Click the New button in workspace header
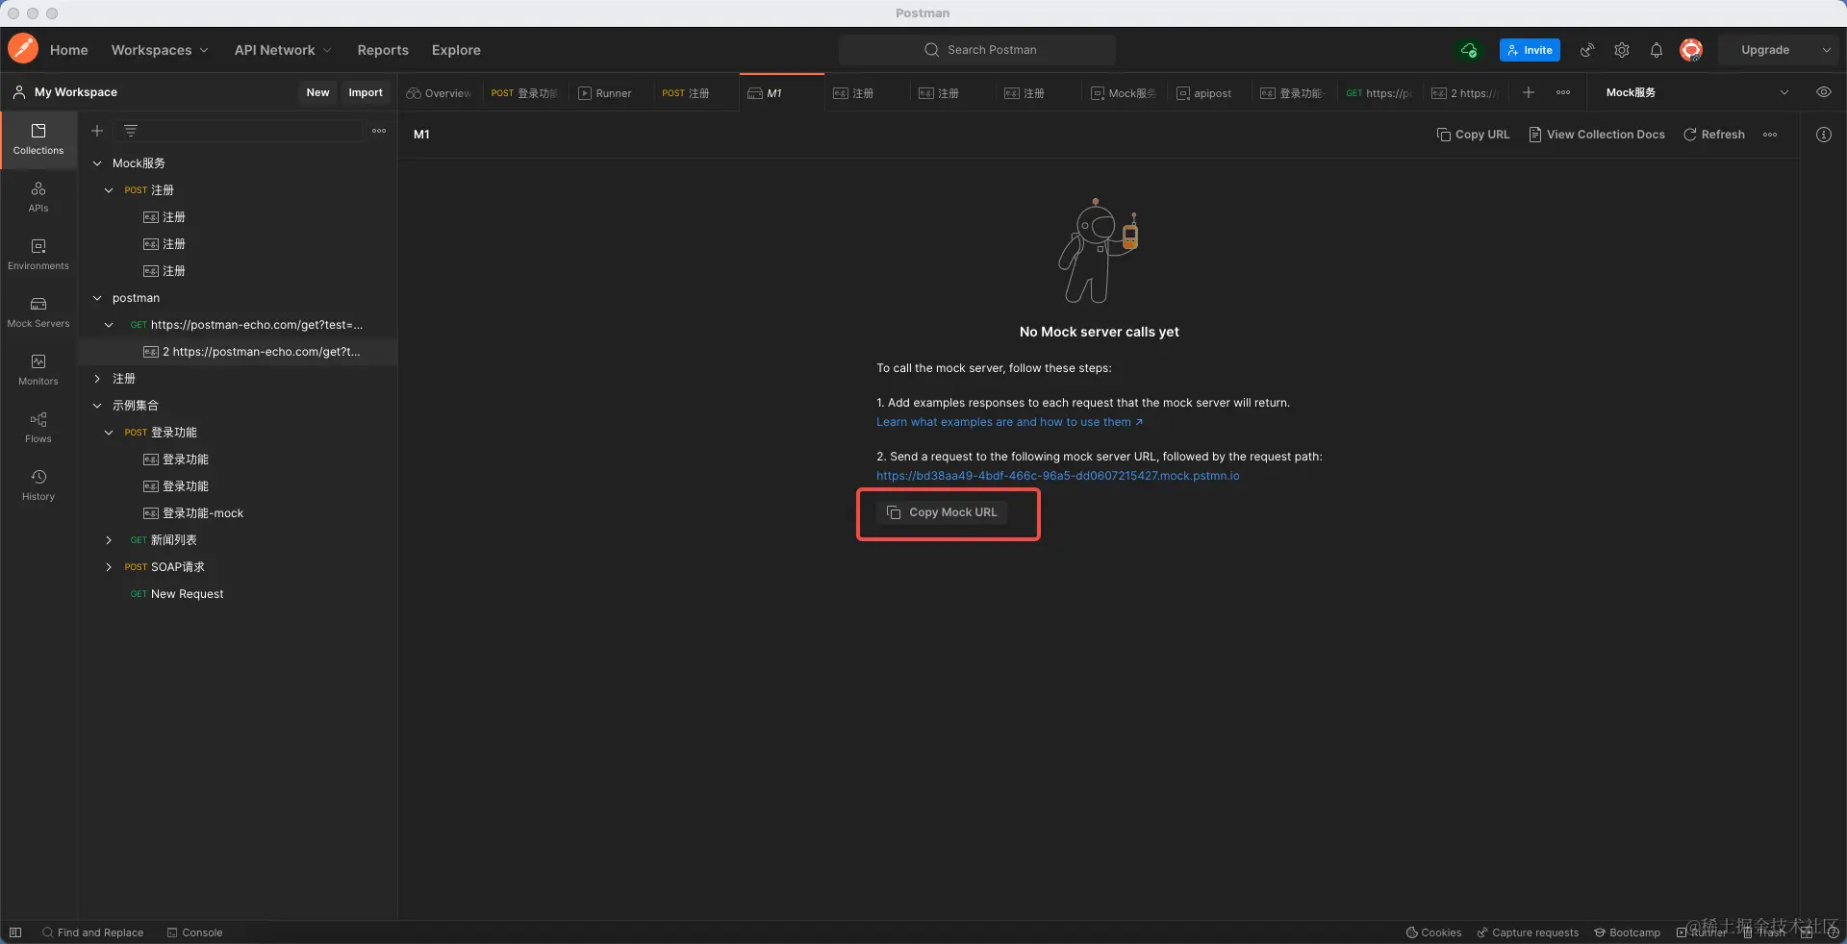1847x944 pixels. pyautogui.click(x=317, y=92)
